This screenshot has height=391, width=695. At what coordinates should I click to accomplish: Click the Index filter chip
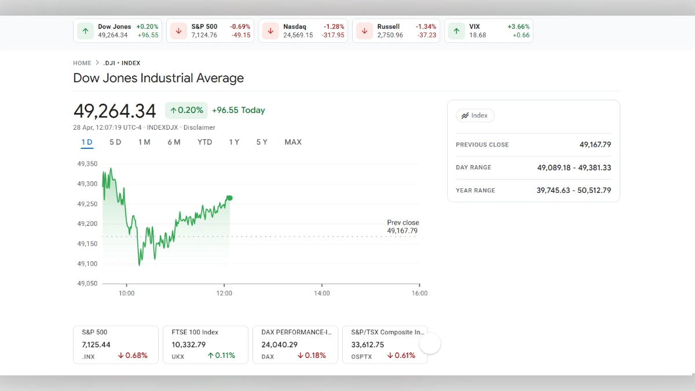[x=475, y=115]
